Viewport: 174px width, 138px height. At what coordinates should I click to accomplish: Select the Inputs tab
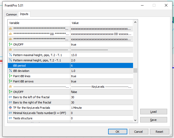tap(24, 14)
